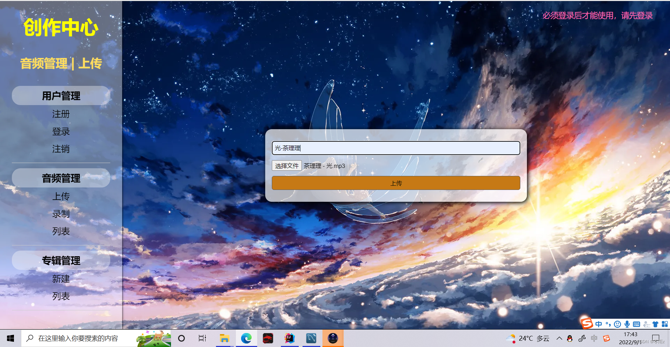Collapse the 音频管理 section header
This screenshot has height=347, width=670.
pyautogui.click(x=61, y=178)
